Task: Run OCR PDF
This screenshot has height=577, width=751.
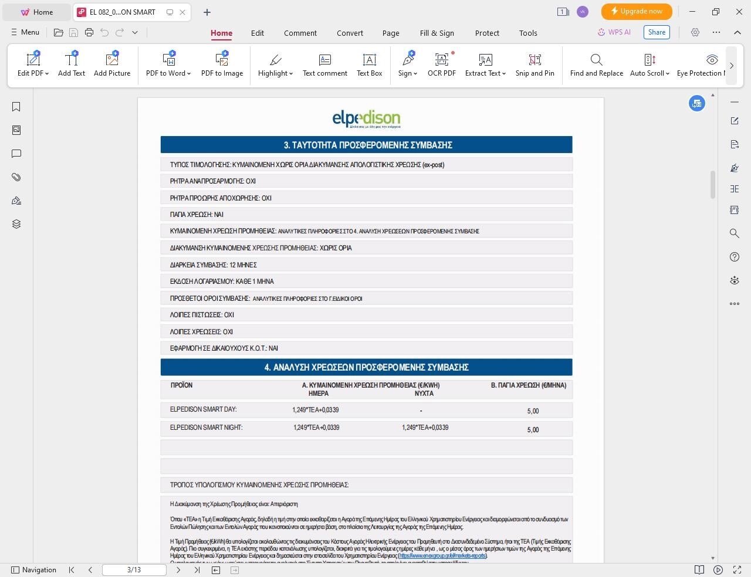Action: (x=442, y=64)
